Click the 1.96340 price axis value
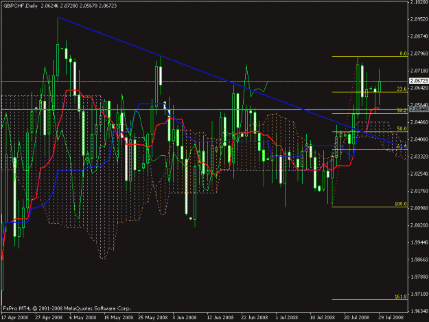Image resolution: width=429 pixels, height=322 pixels. click(x=419, y=311)
